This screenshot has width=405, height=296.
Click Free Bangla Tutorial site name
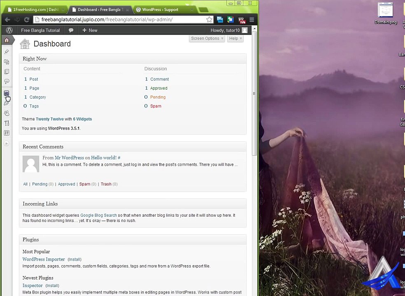40,30
